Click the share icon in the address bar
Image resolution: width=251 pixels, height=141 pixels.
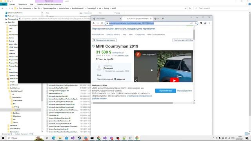click(x=191, y=23)
